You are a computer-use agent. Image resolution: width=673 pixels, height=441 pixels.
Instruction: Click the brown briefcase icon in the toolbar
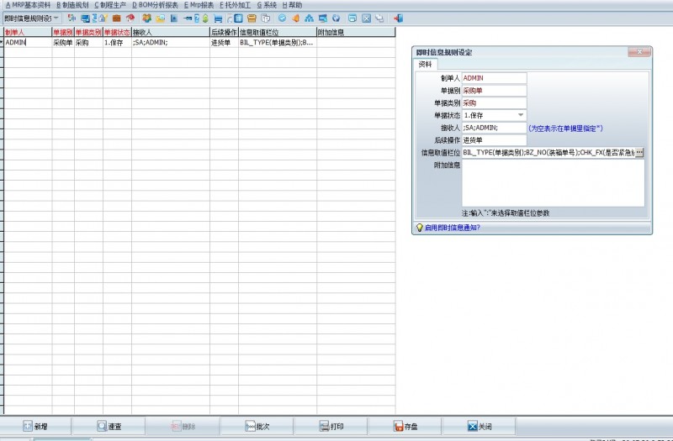click(116, 18)
